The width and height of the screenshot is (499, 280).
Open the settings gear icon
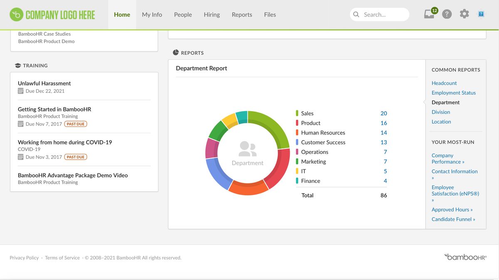464,14
